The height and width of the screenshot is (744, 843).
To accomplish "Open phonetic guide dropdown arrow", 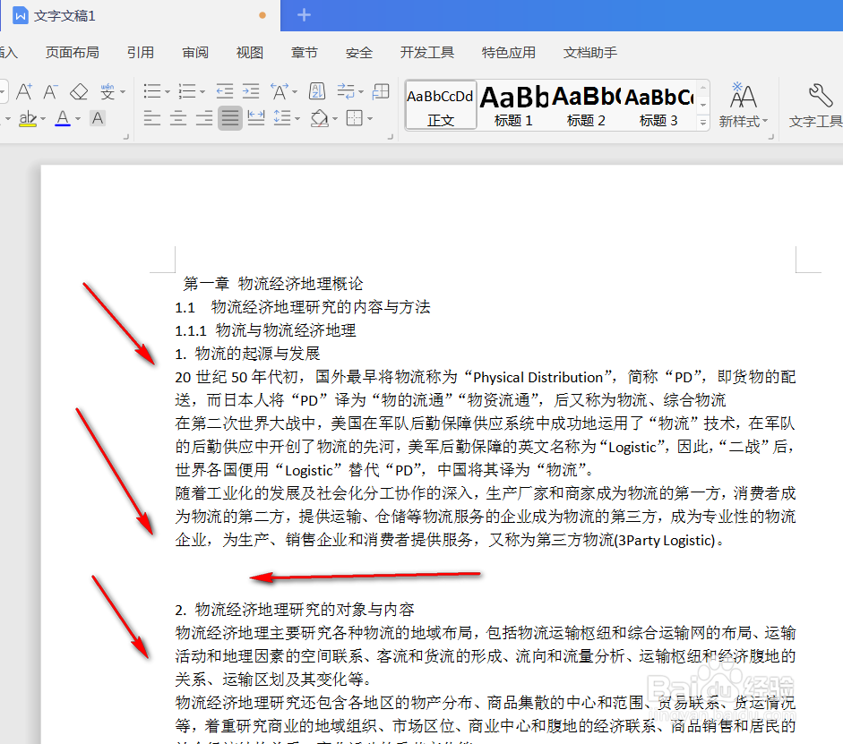I will 123,92.
